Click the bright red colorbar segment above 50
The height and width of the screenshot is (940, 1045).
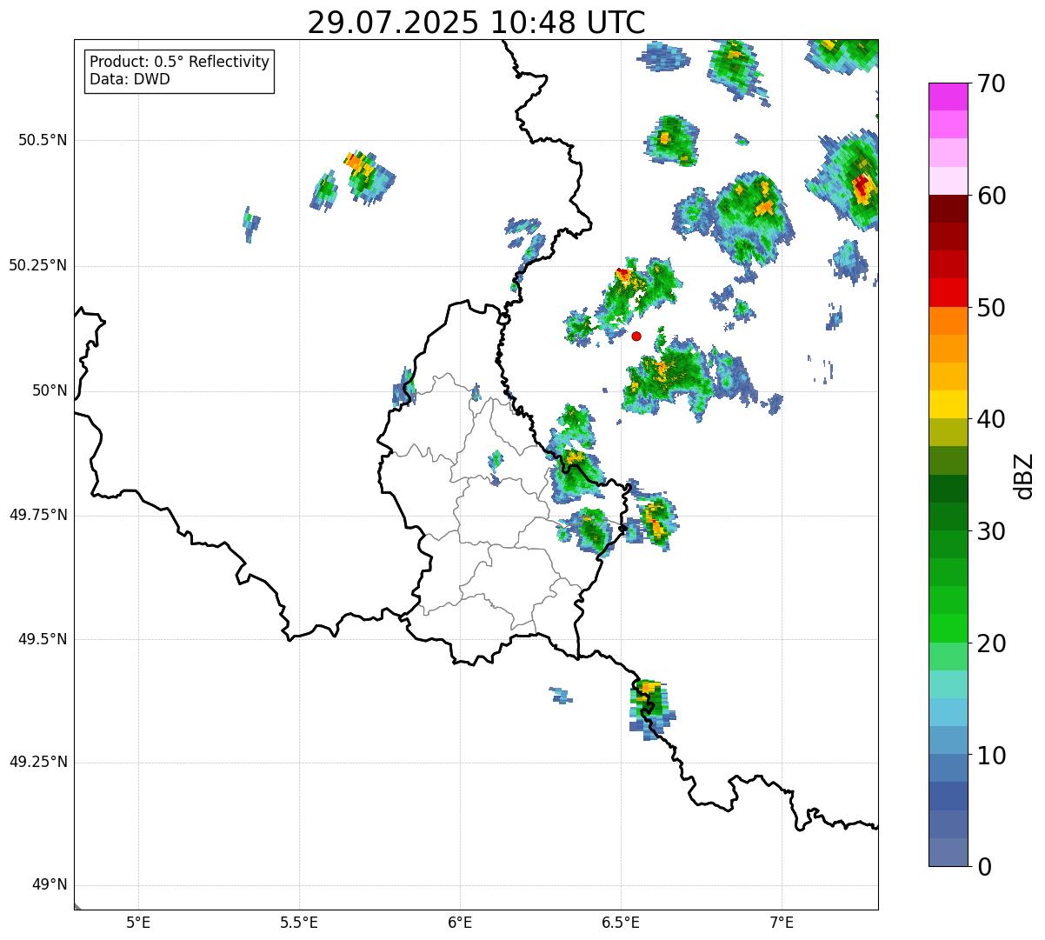pyautogui.click(x=948, y=293)
